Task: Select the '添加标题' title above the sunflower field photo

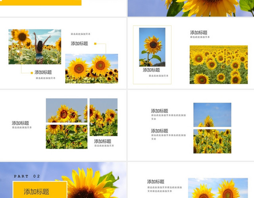Action: pyautogui.click(x=199, y=32)
